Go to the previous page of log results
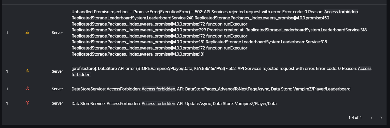 [372, 118]
